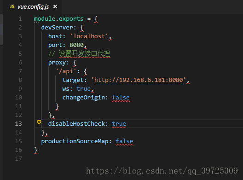This screenshot has width=243, height=180.
Task: Click 'disableHostCheck' property key
Action: pyautogui.click(x=76, y=124)
